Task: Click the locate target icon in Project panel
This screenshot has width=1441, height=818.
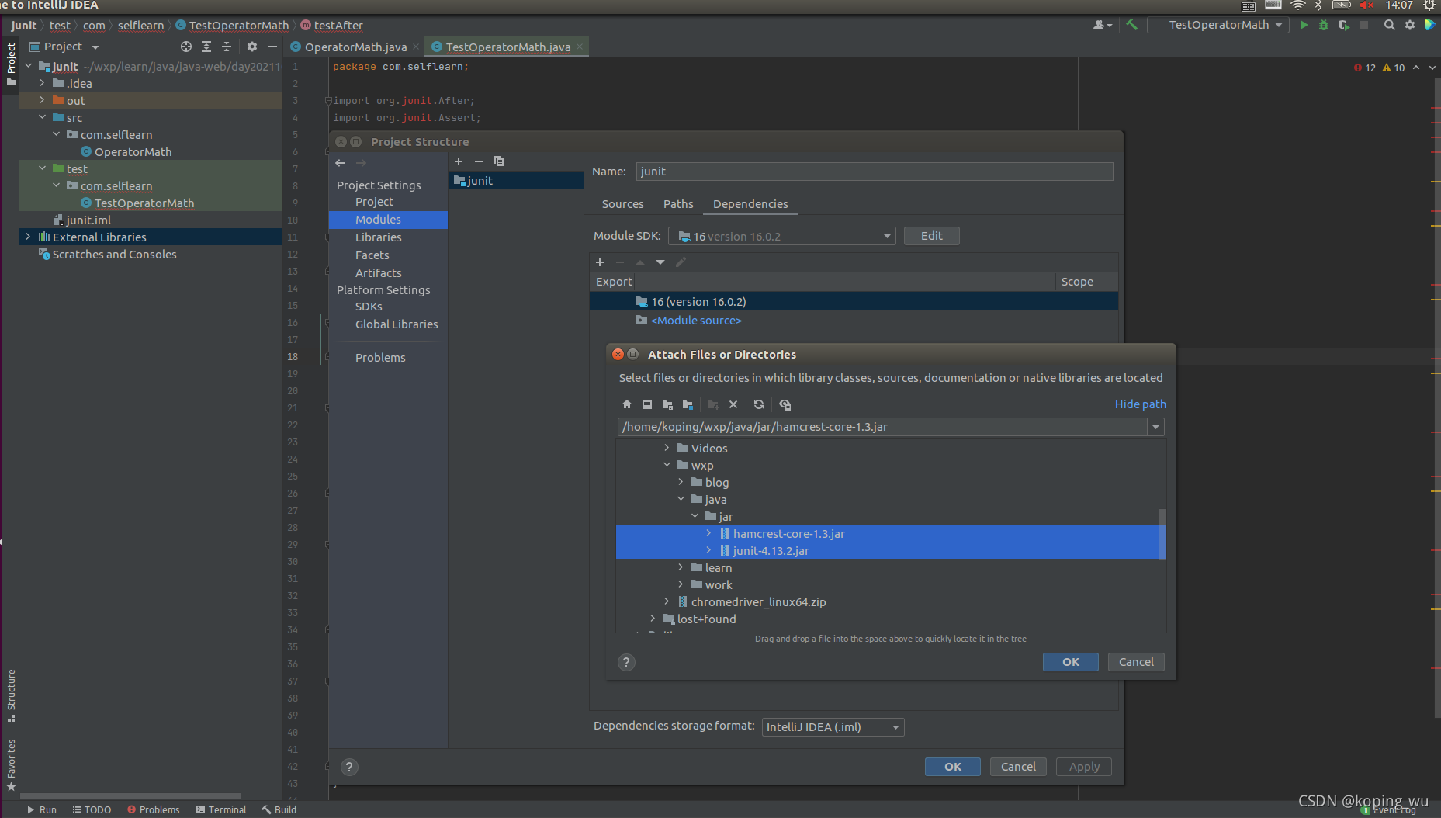Action: click(186, 47)
